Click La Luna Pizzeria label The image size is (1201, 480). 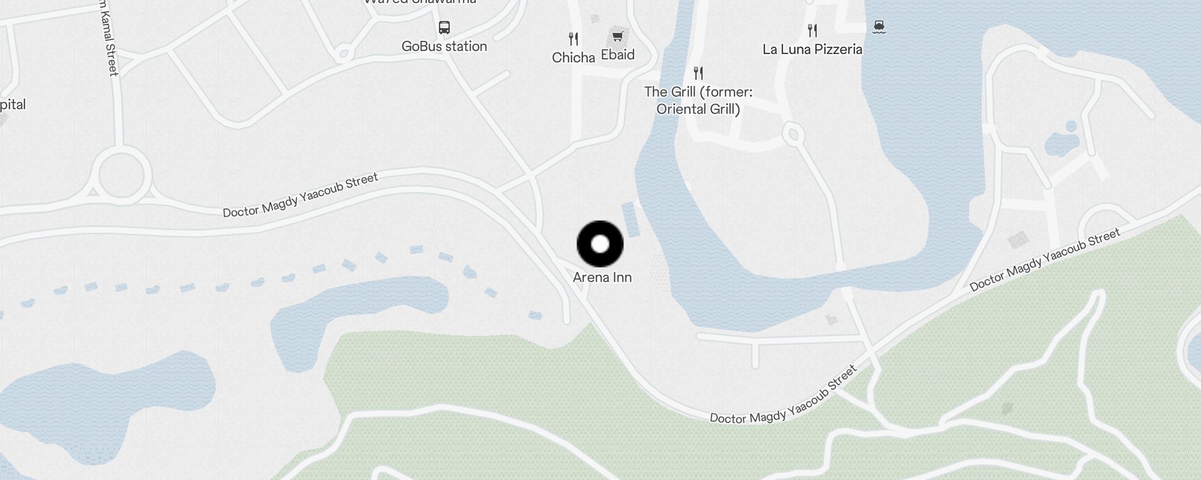pyautogui.click(x=812, y=49)
